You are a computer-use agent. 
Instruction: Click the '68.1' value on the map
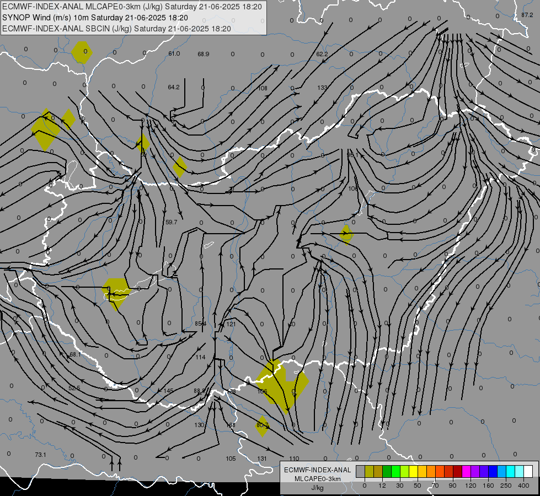pyautogui.click(x=75, y=354)
